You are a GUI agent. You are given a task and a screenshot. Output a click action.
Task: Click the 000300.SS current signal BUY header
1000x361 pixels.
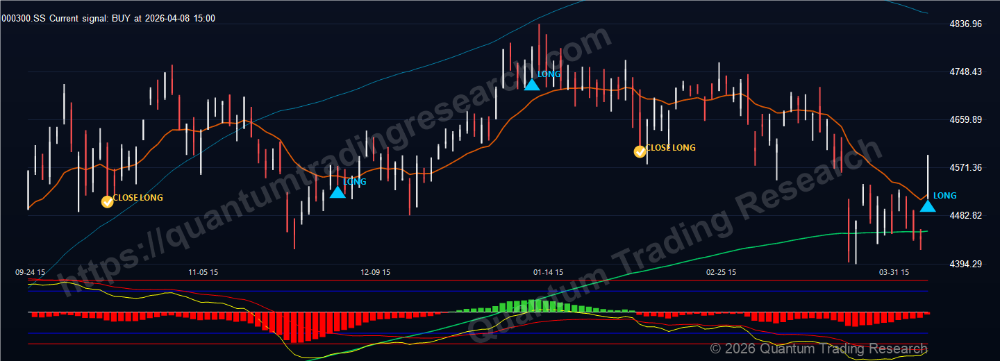tap(109, 19)
